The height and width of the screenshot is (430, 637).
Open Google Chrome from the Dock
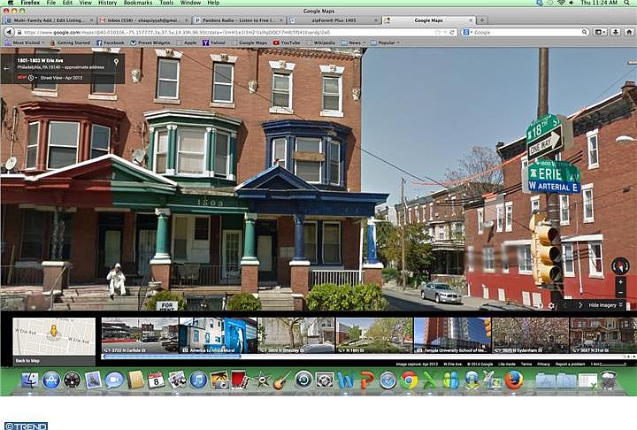coord(409,380)
